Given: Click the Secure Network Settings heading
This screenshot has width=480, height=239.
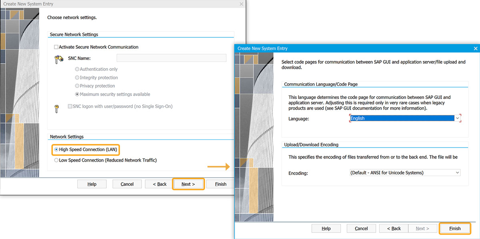Looking at the screenshot, I should [x=74, y=35].
